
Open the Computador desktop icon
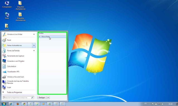click(7, 4)
